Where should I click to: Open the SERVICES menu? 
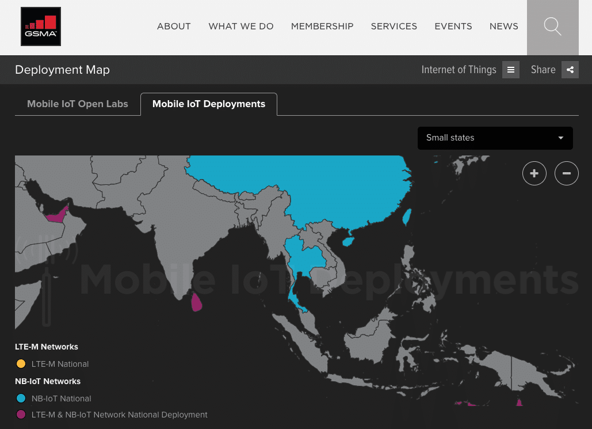coord(394,26)
